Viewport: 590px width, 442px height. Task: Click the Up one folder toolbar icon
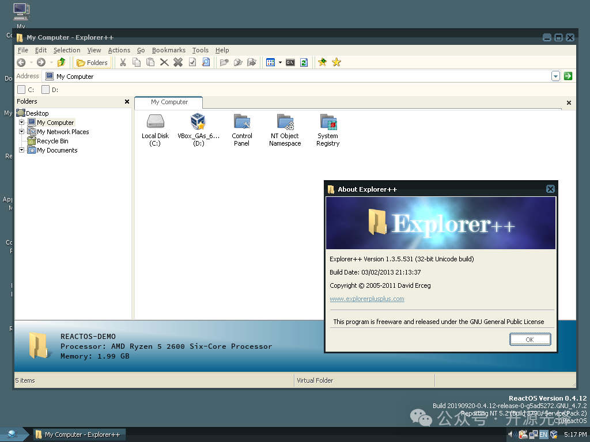[61, 62]
